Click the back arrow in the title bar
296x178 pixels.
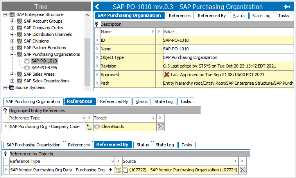point(97,7)
